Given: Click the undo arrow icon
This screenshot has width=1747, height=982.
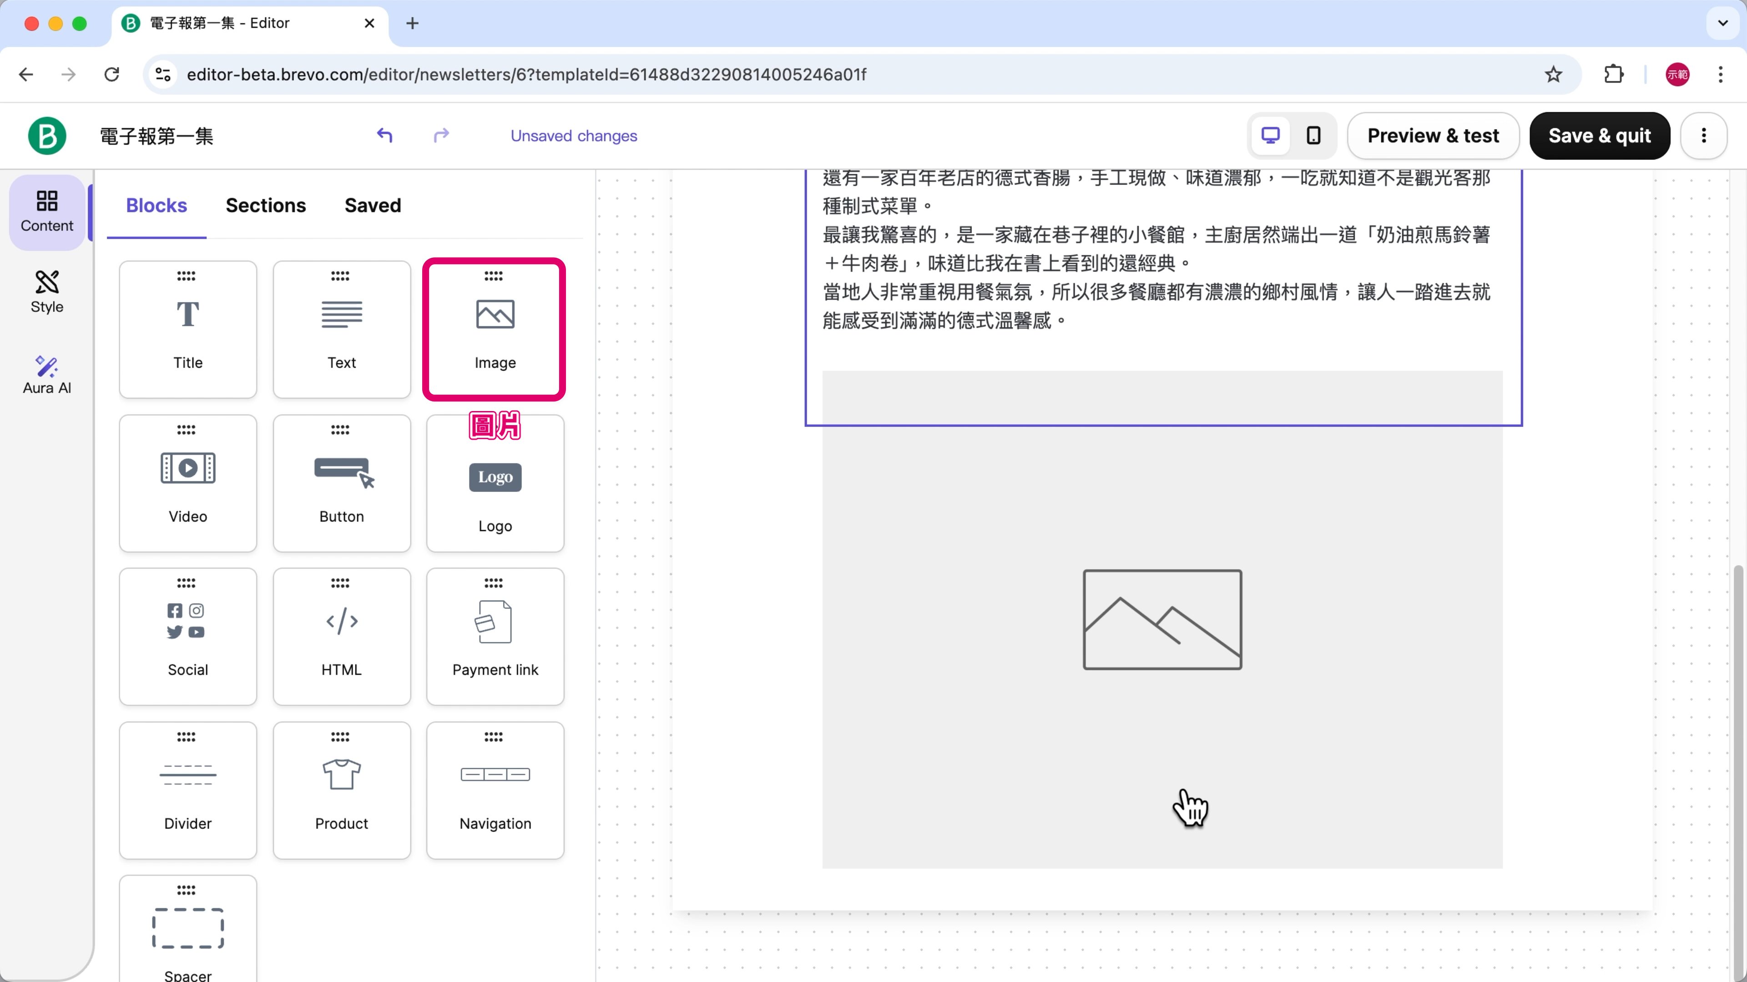Looking at the screenshot, I should (x=384, y=135).
